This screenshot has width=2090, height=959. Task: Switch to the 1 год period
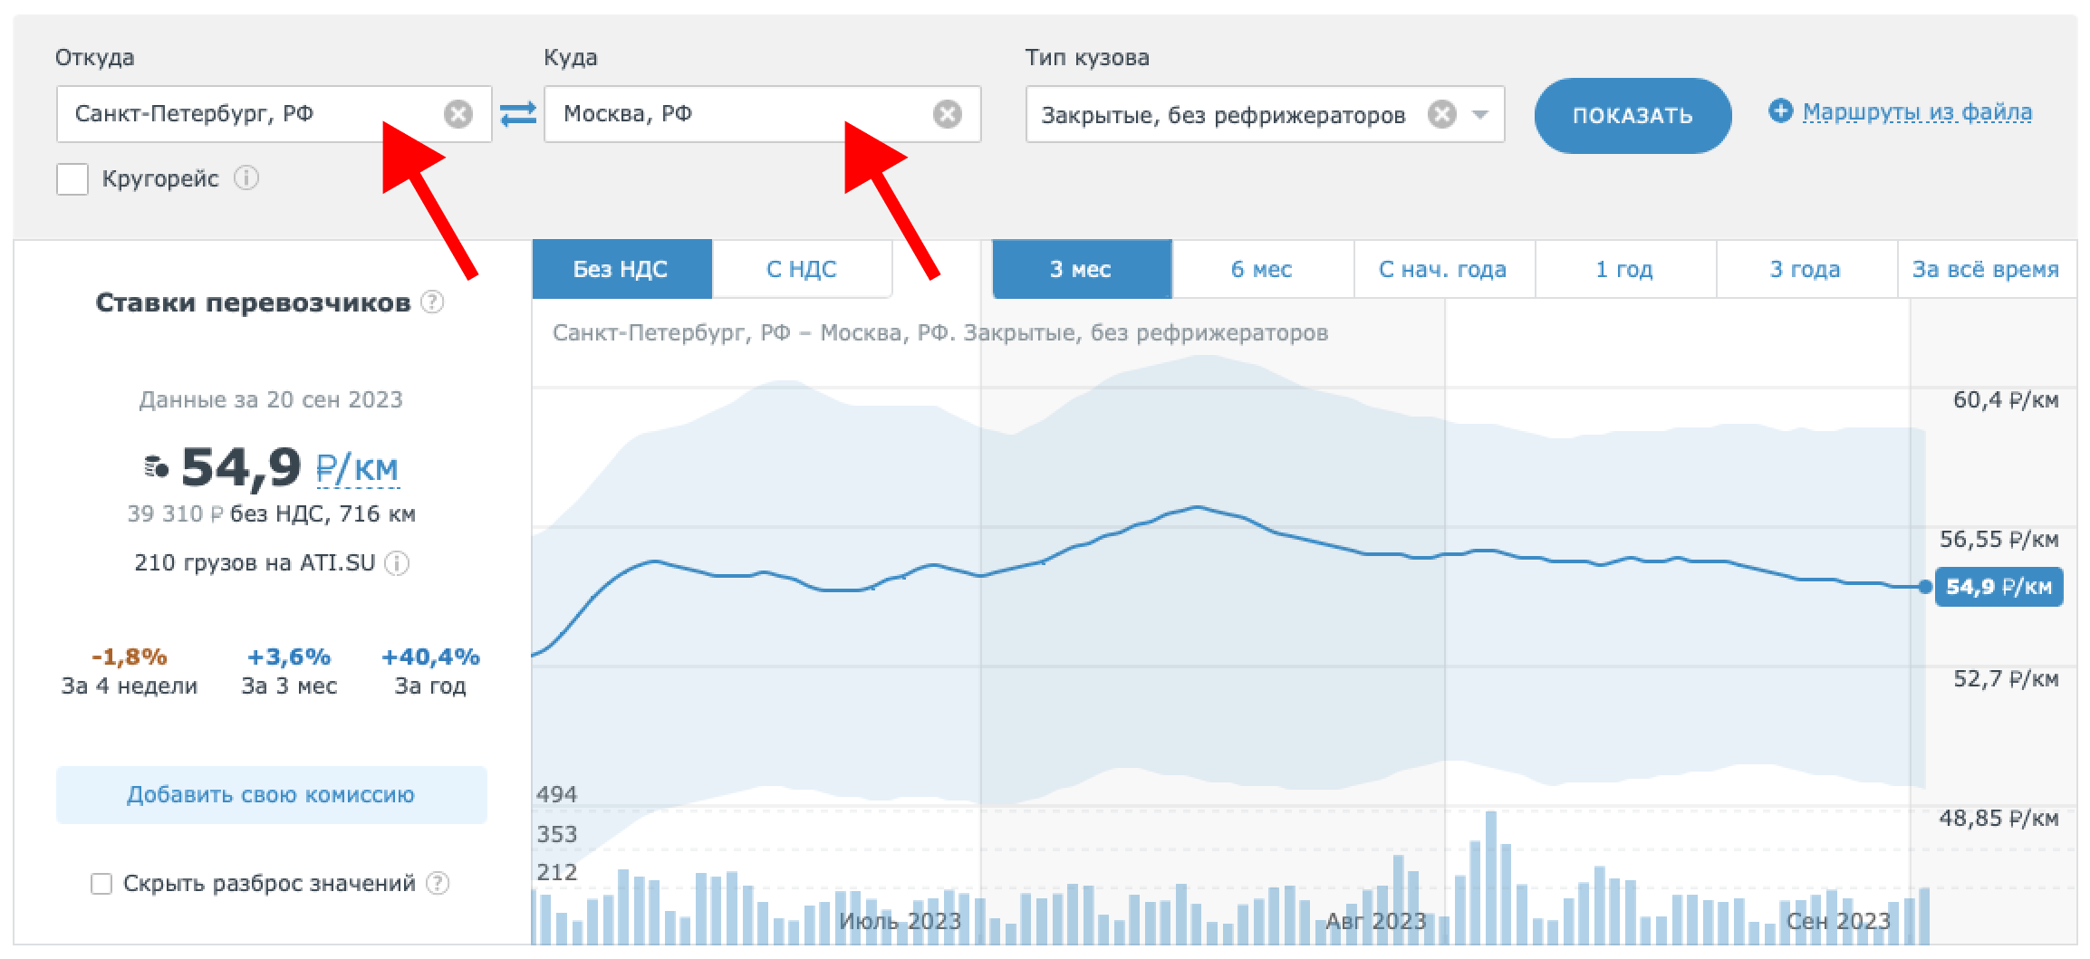click(1624, 269)
